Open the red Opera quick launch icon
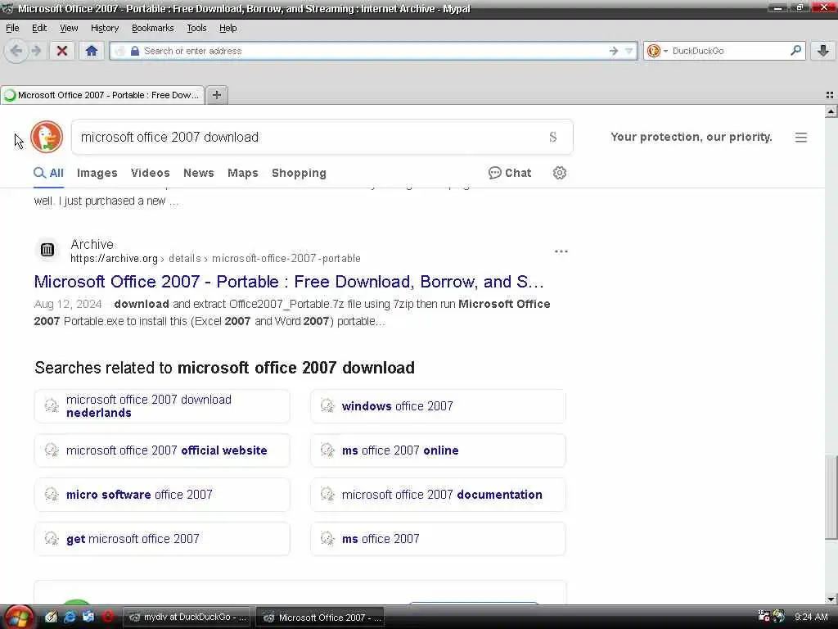The image size is (838, 629). [x=107, y=618]
